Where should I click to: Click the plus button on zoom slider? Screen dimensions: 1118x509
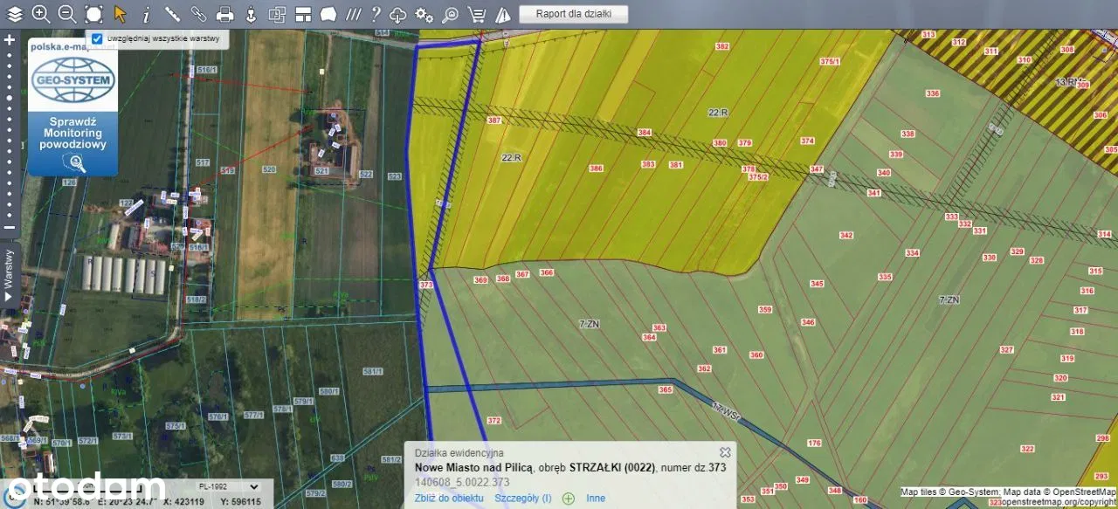coord(10,39)
